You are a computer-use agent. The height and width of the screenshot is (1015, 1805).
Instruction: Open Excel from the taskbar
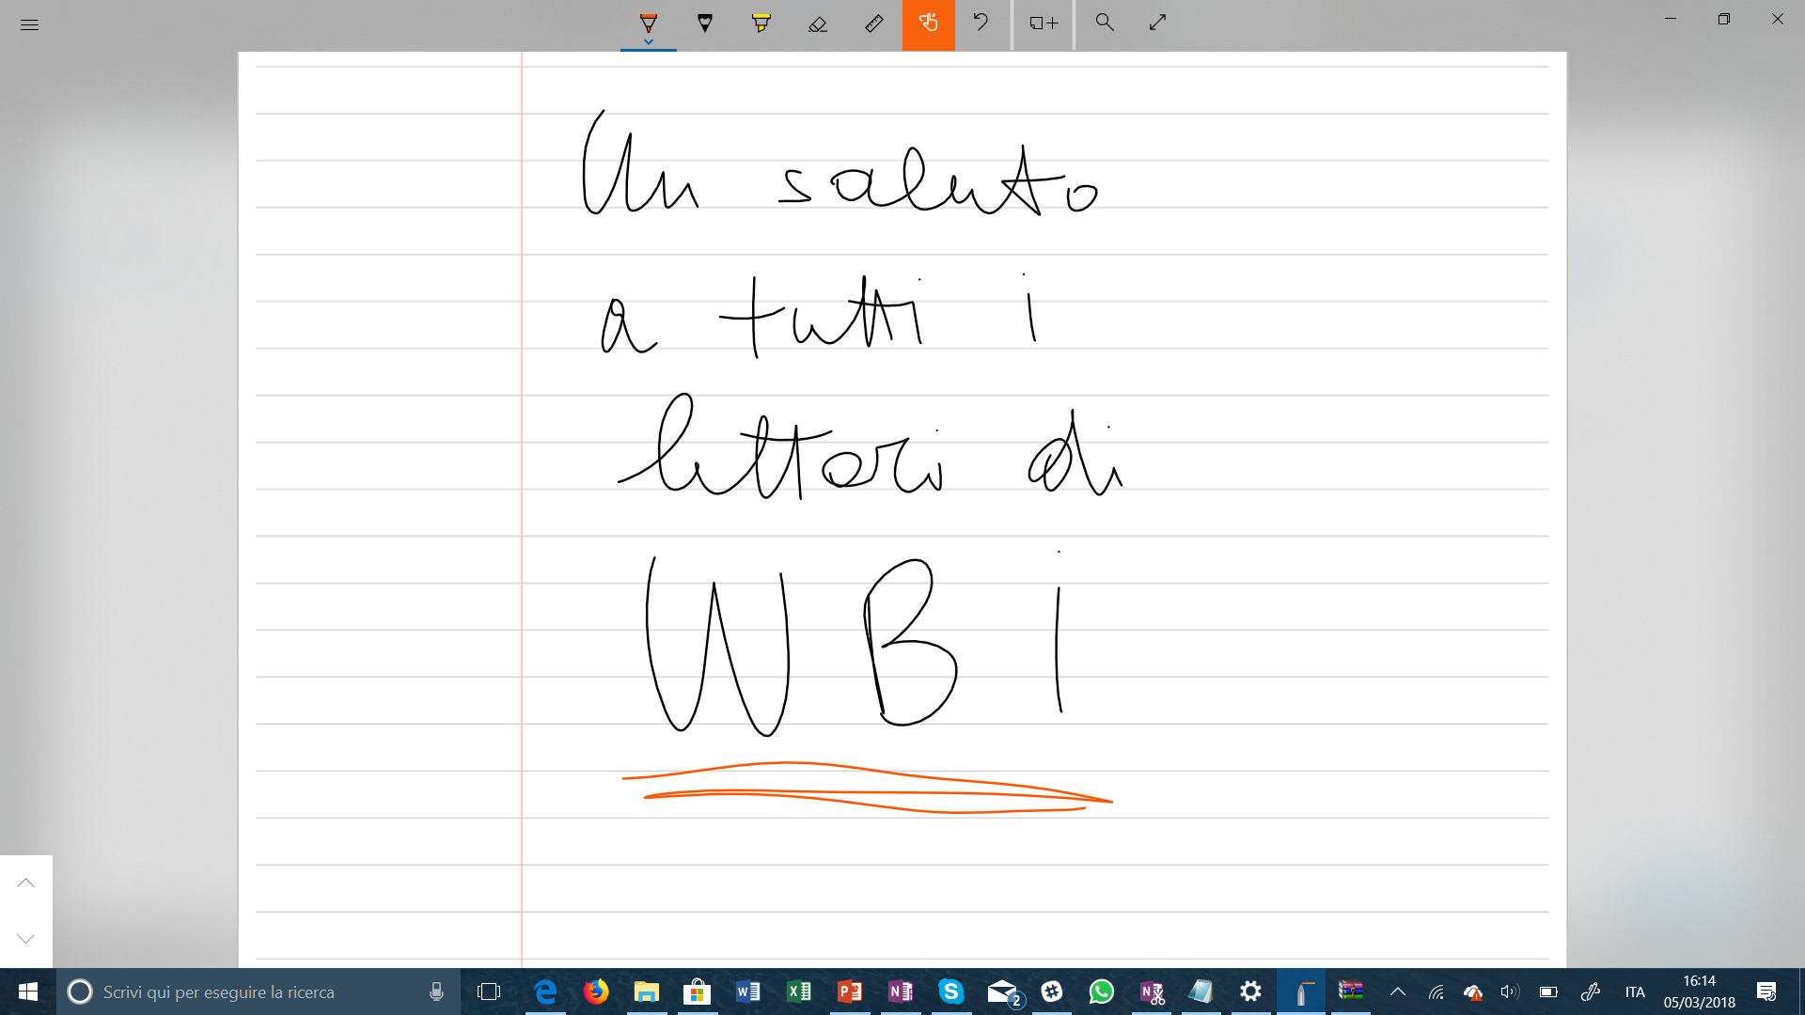coord(798,992)
